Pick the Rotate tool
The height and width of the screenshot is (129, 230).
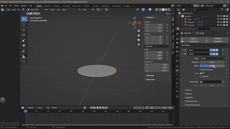click(x=24, y=35)
